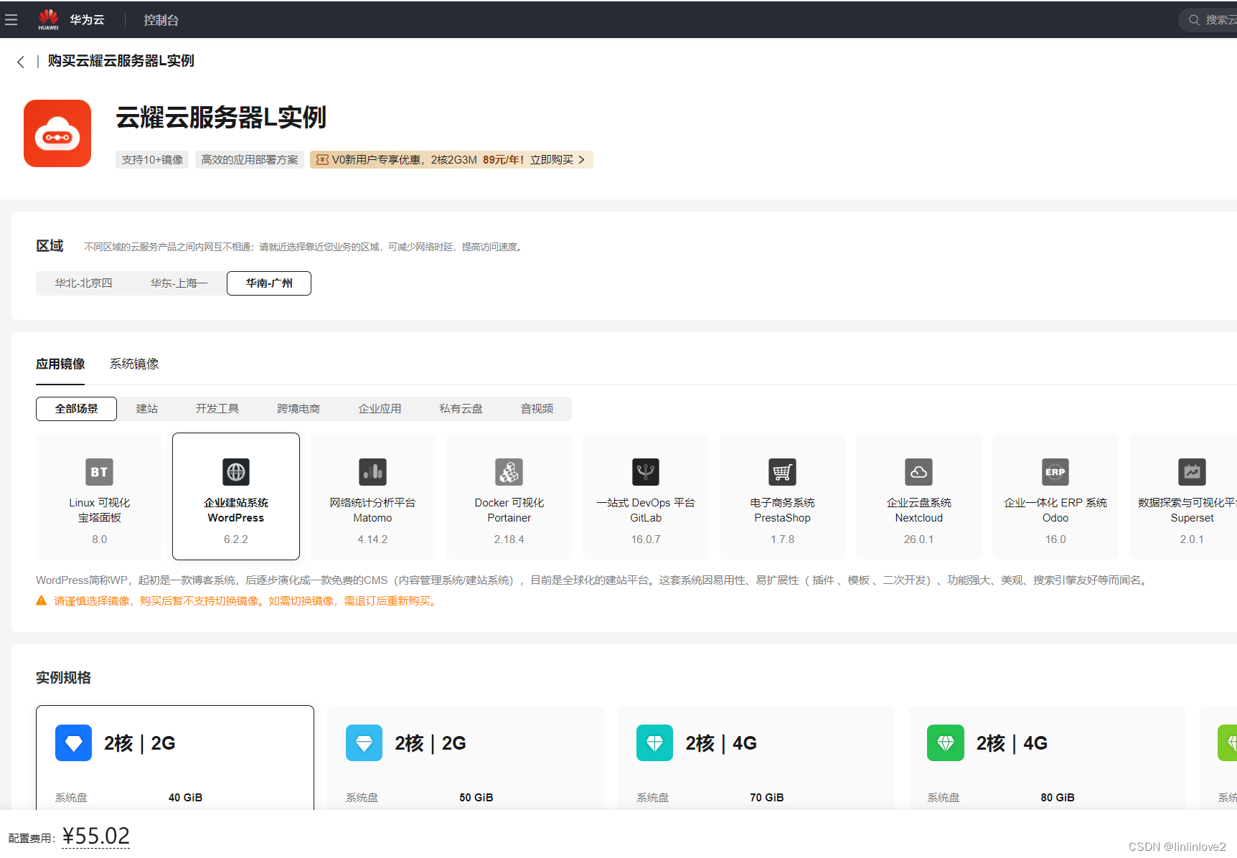Image resolution: width=1237 pixels, height=858 pixels.
Task: Click the GitLab DevOps icon
Action: [x=646, y=472]
